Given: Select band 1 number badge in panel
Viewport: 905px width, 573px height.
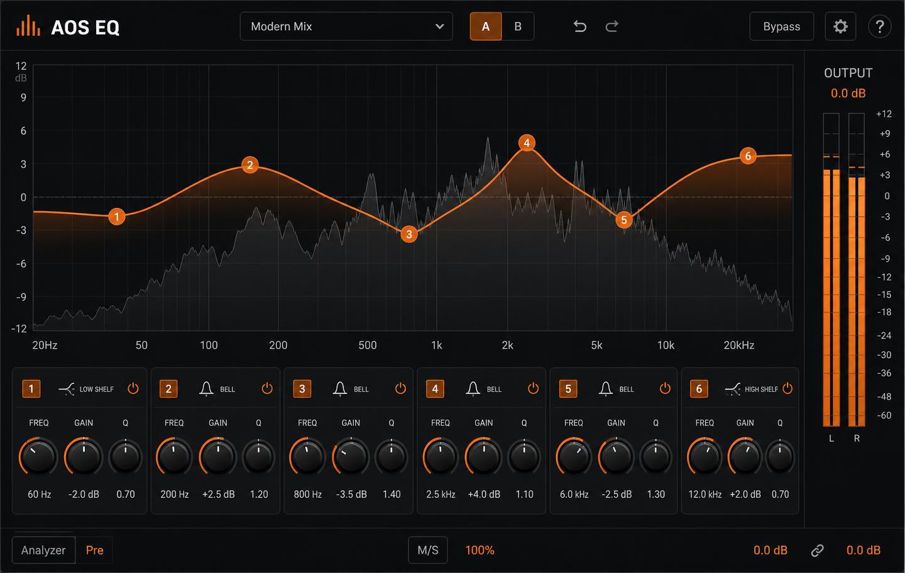Looking at the screenshot, I should coord(31,389).
